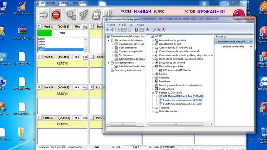Toggle the C checkbox for Port 5
Screen dimensions: 267x150
(39, 57)
